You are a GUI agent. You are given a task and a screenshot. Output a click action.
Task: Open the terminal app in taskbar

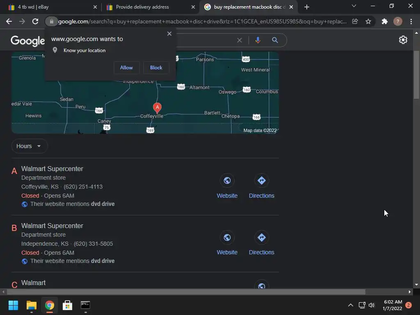(85, 305)
